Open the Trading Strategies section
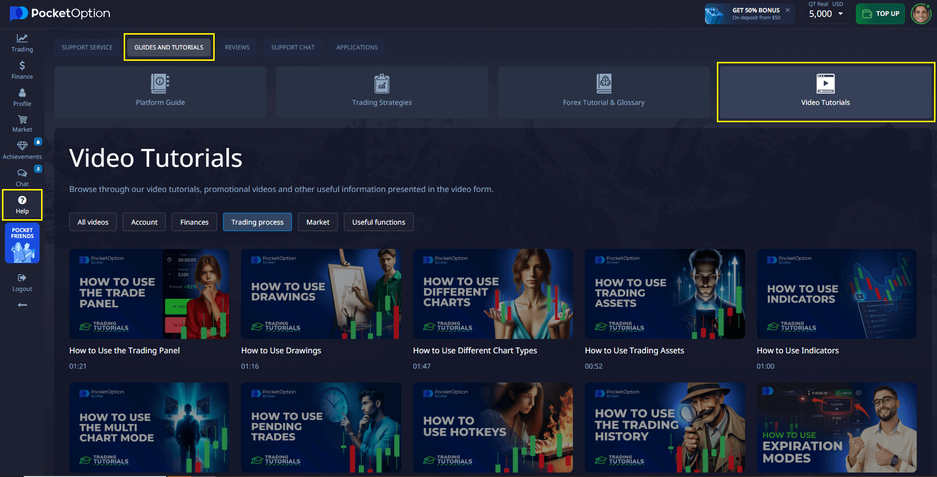The image size is (937, 477). [x=382, y=92]
